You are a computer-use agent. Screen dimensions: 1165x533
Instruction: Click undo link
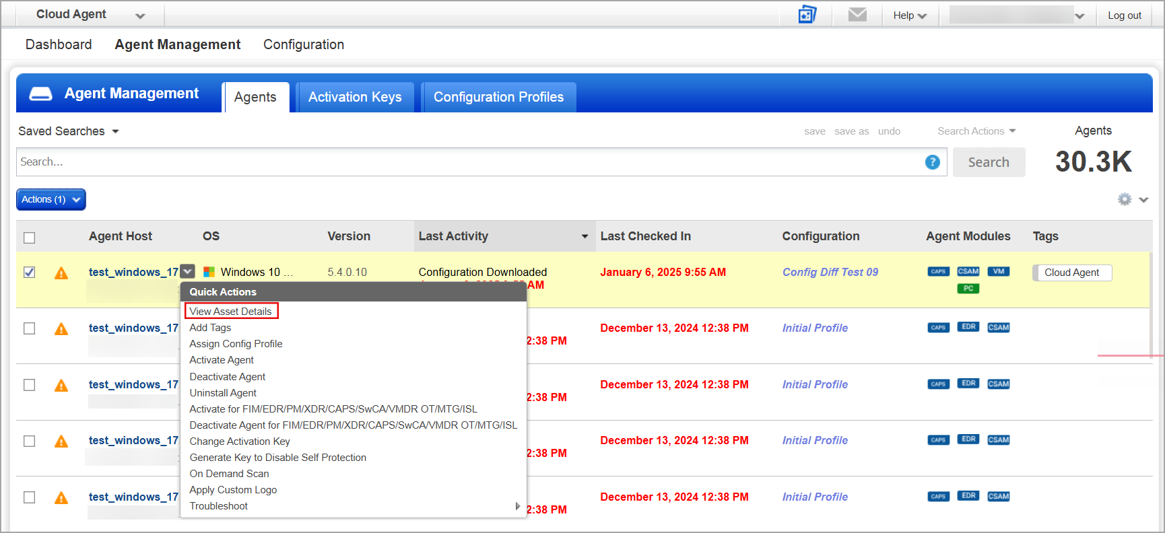pyautogui.click(x=889, y=131)
